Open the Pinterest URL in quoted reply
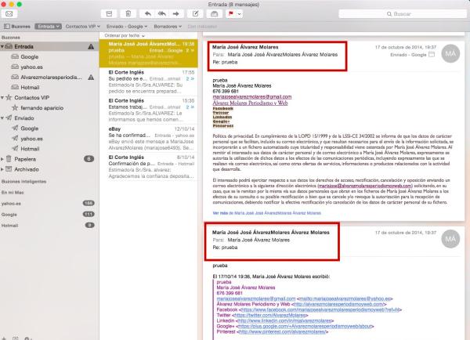Screen dimensions: 470x340 click(282, 331)
